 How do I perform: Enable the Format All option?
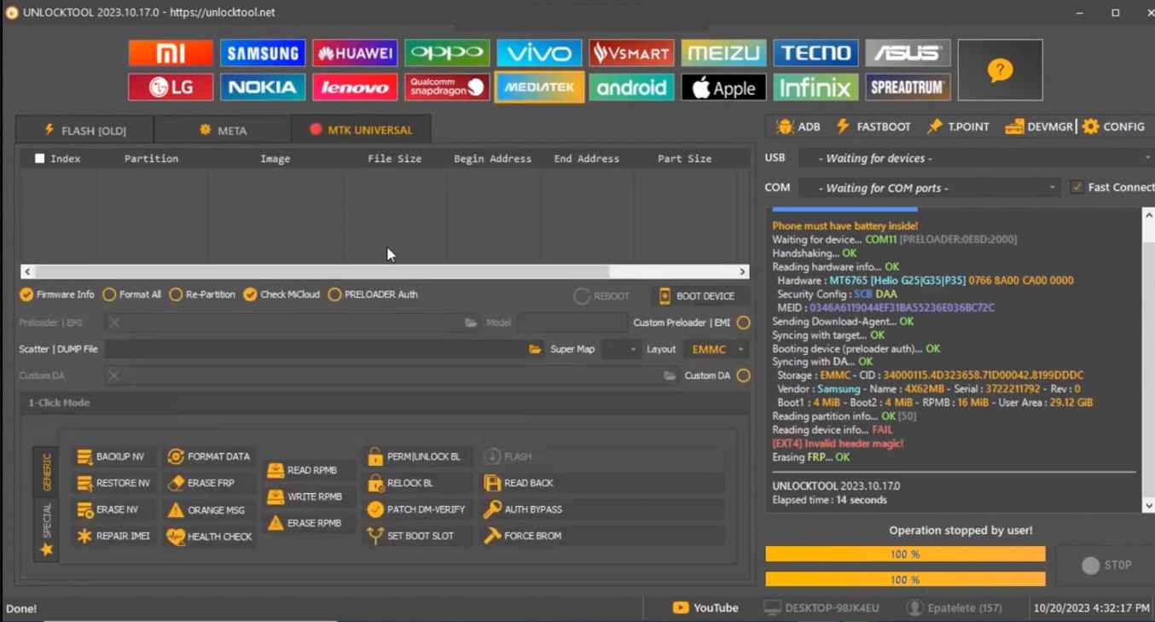(109, 294)
